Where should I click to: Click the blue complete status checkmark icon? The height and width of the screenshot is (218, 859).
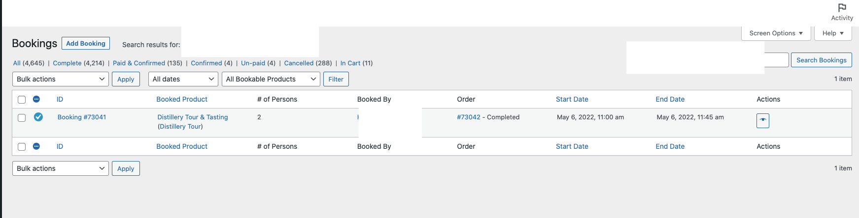[x=38, y=117]
